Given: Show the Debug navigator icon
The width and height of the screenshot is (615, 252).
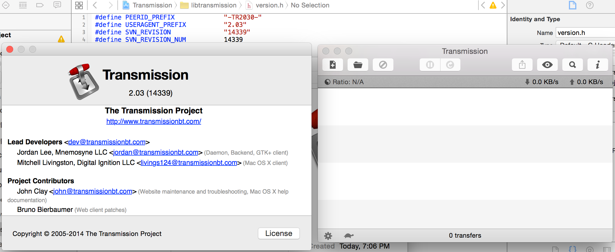Looking at the screenshot, I should tap(23, 5).
